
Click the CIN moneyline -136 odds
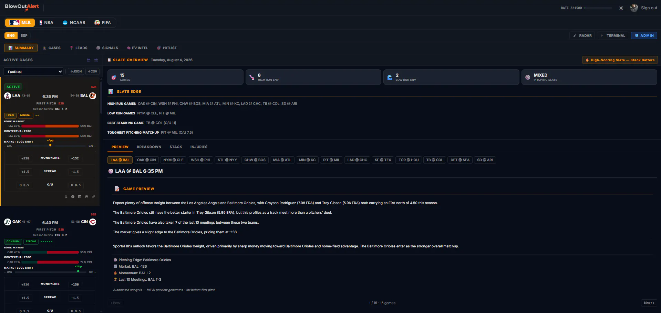point(75,284)
